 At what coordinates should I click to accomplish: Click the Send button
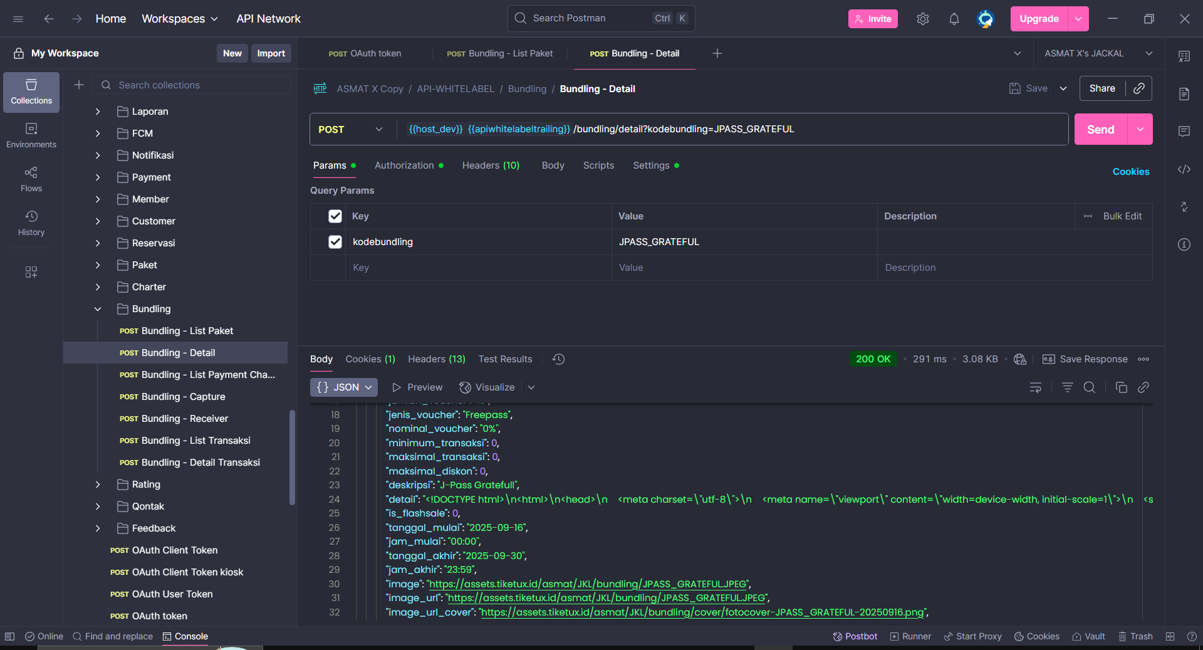pyautogui.click(x=1101, y=129)
